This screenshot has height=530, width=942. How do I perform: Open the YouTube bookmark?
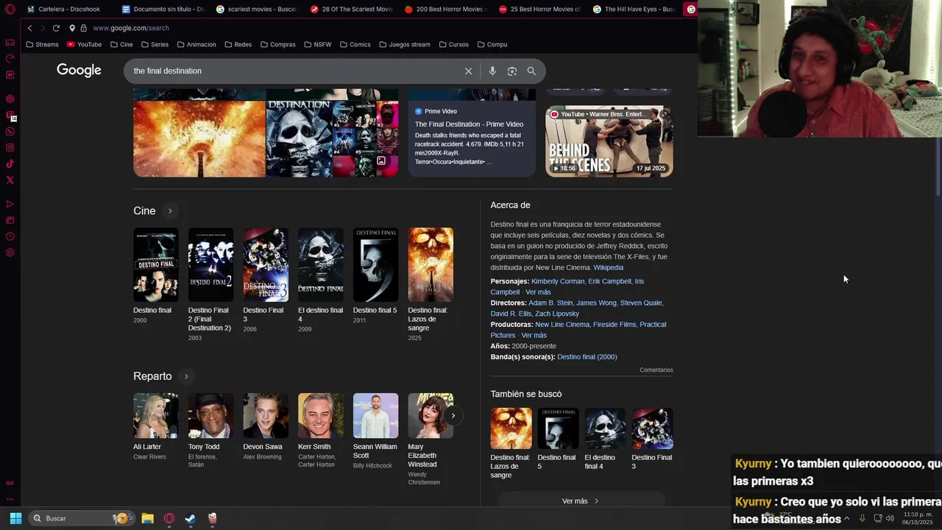pyautogui.click(x=84, y=44)
